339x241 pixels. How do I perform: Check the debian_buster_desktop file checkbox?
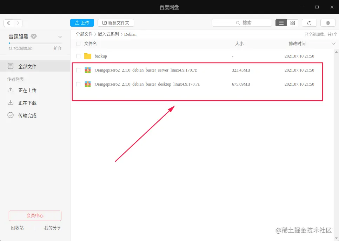coord(78,84)
